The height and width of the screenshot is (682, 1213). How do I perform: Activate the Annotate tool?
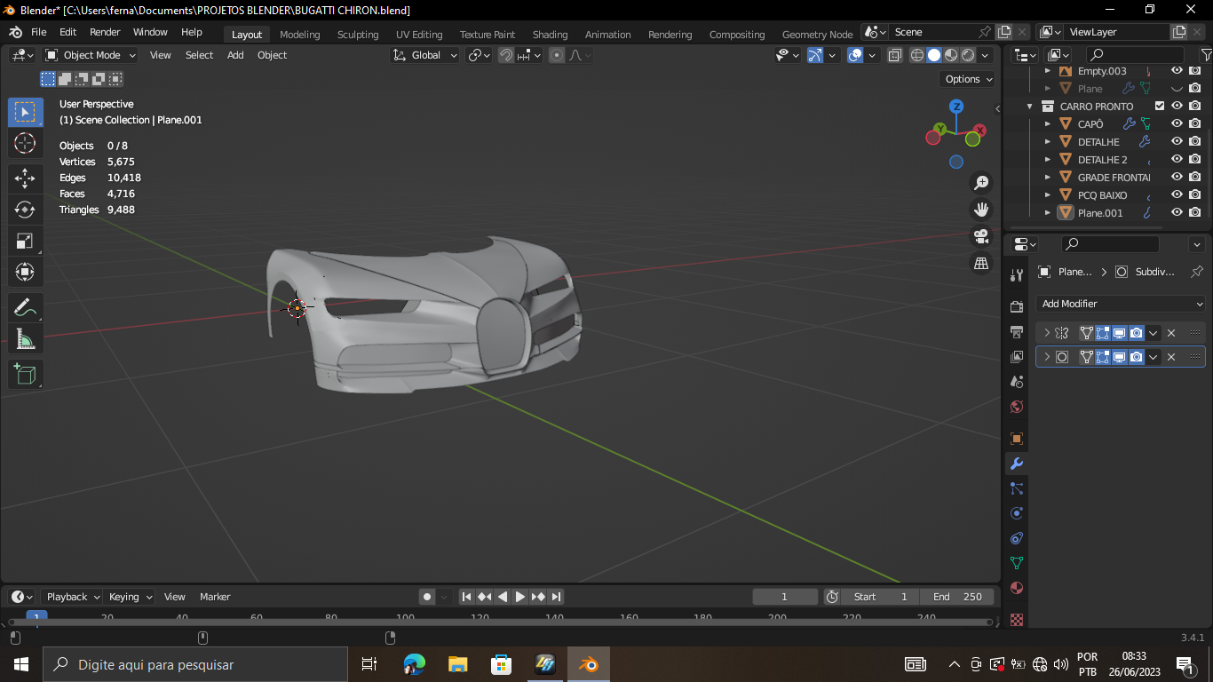coord(25,308)
